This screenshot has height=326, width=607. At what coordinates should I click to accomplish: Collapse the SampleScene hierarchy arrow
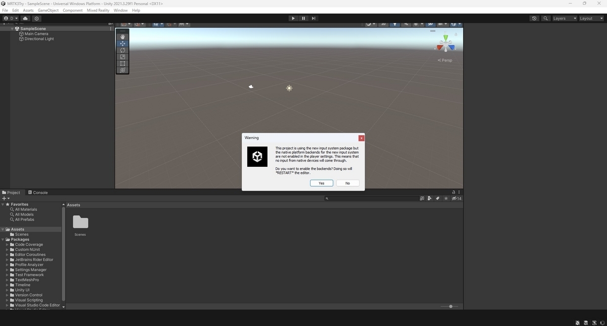[12, 29]
